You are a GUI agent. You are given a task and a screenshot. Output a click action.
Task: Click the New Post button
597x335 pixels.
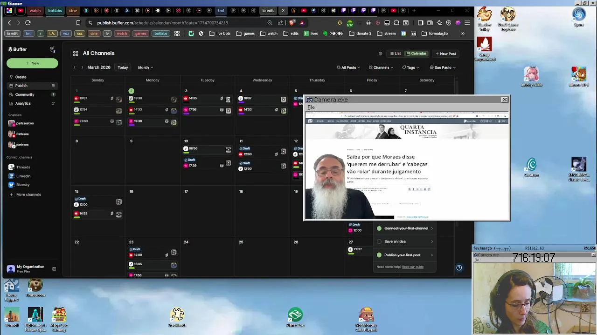(x=445, y=54)
